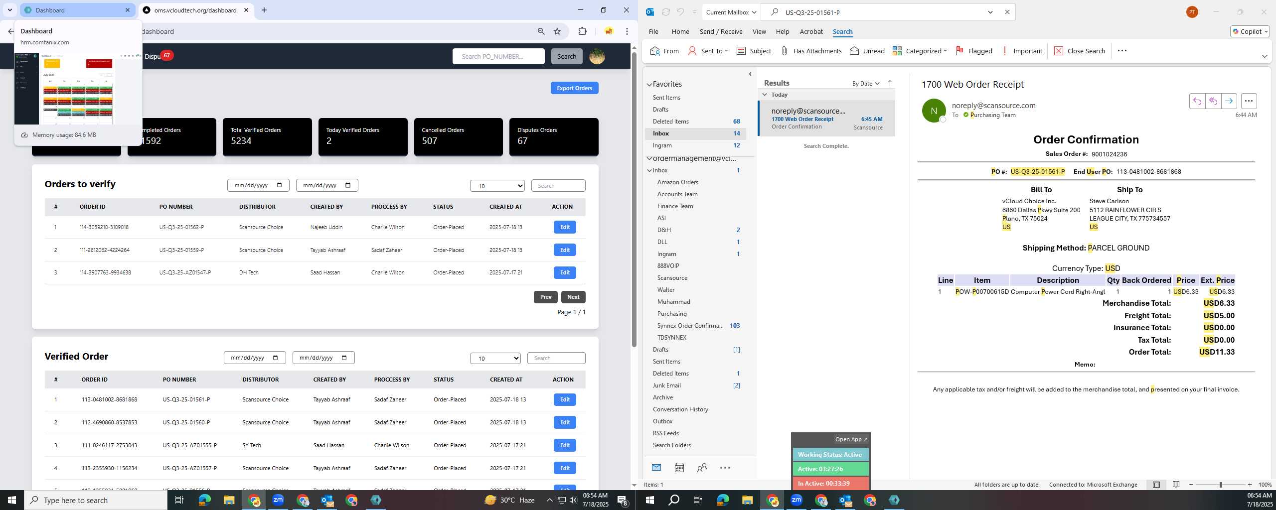
Task: Click the zoom magnifier icon in Chrome address bar
Action: point(541,31)
